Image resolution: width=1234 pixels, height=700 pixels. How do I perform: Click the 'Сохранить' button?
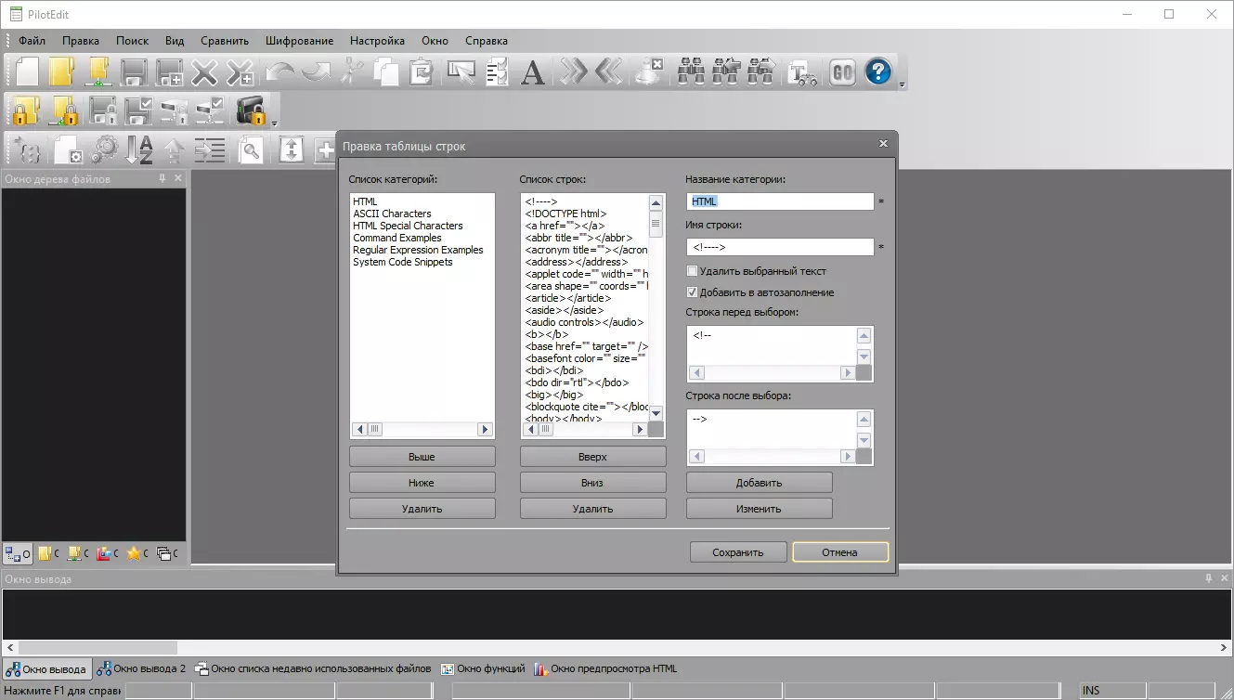pos(738,552)
